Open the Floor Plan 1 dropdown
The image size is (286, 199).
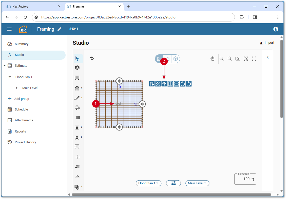(x=148, y=183)
